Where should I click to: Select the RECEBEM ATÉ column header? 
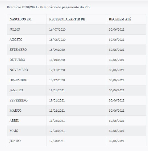point(120,19)
